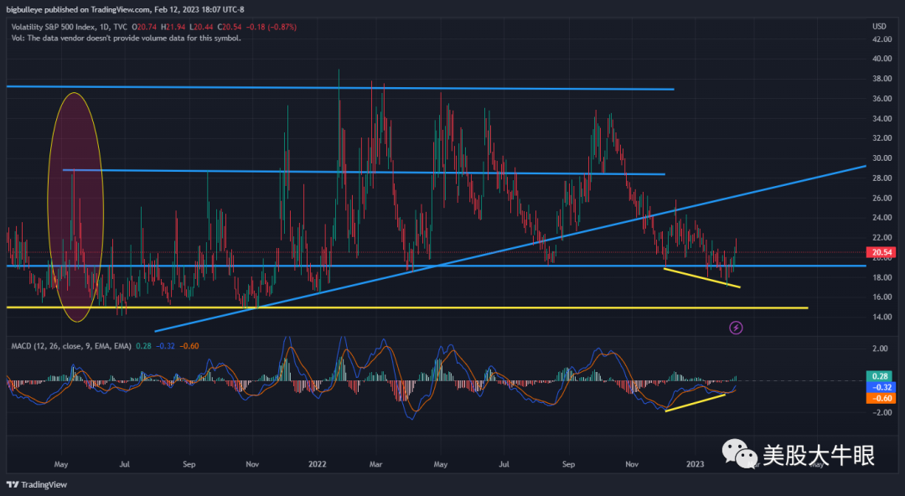Click the blue -0.32 MACD line tag

(881, 387)
